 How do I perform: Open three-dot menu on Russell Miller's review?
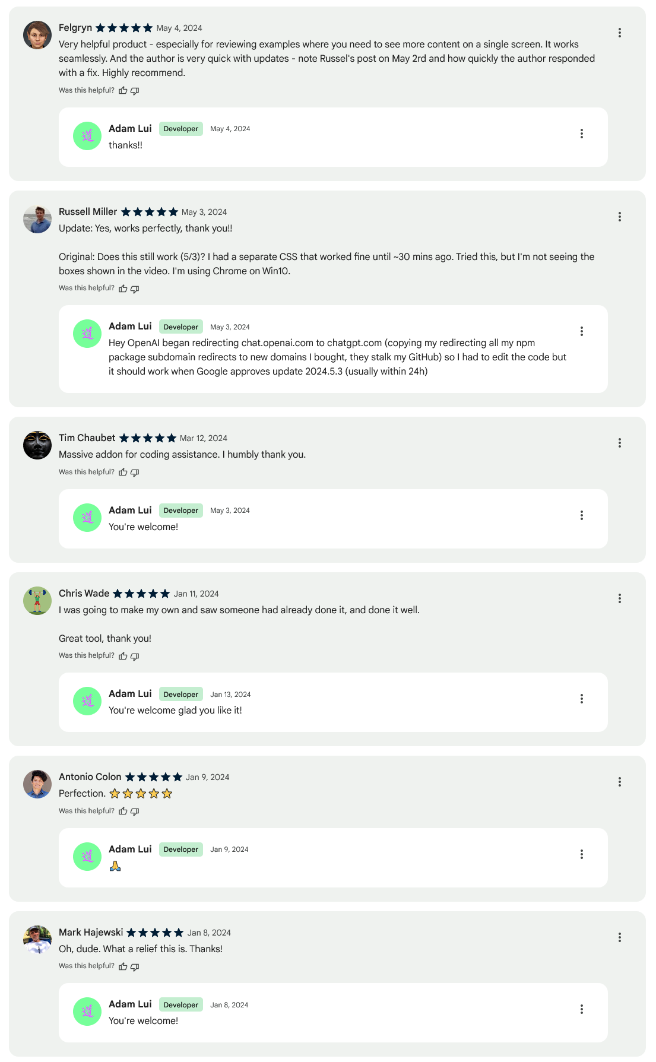tap(620, 217)
